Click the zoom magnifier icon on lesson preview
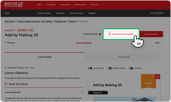171x102 pixels. click(158, 77)
